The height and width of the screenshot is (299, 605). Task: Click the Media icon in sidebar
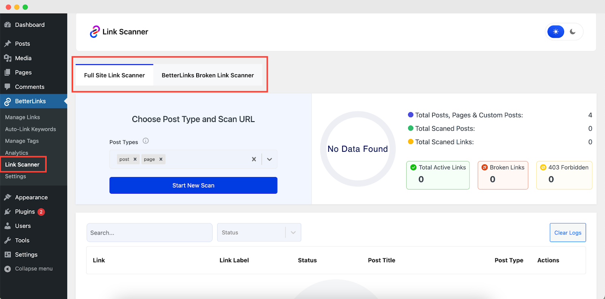[8, 58]
